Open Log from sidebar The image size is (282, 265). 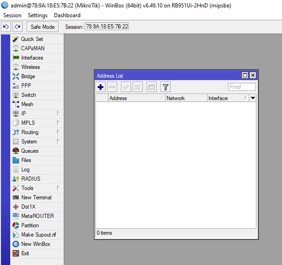(37, 170)
